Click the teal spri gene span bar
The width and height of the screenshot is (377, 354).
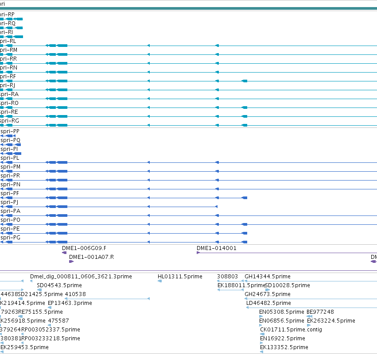point(189,9)
